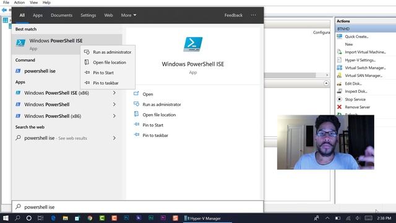Open File Explorer from the taskbar
Viewport: 396px width, 223px height.
coord(65,218)
